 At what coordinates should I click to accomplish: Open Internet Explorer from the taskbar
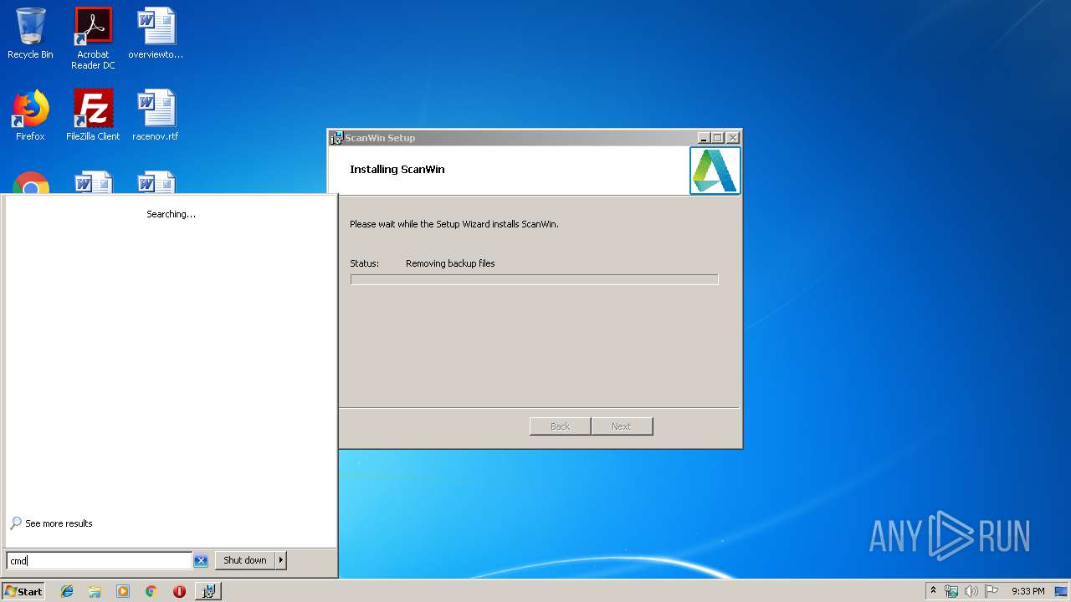67,591
